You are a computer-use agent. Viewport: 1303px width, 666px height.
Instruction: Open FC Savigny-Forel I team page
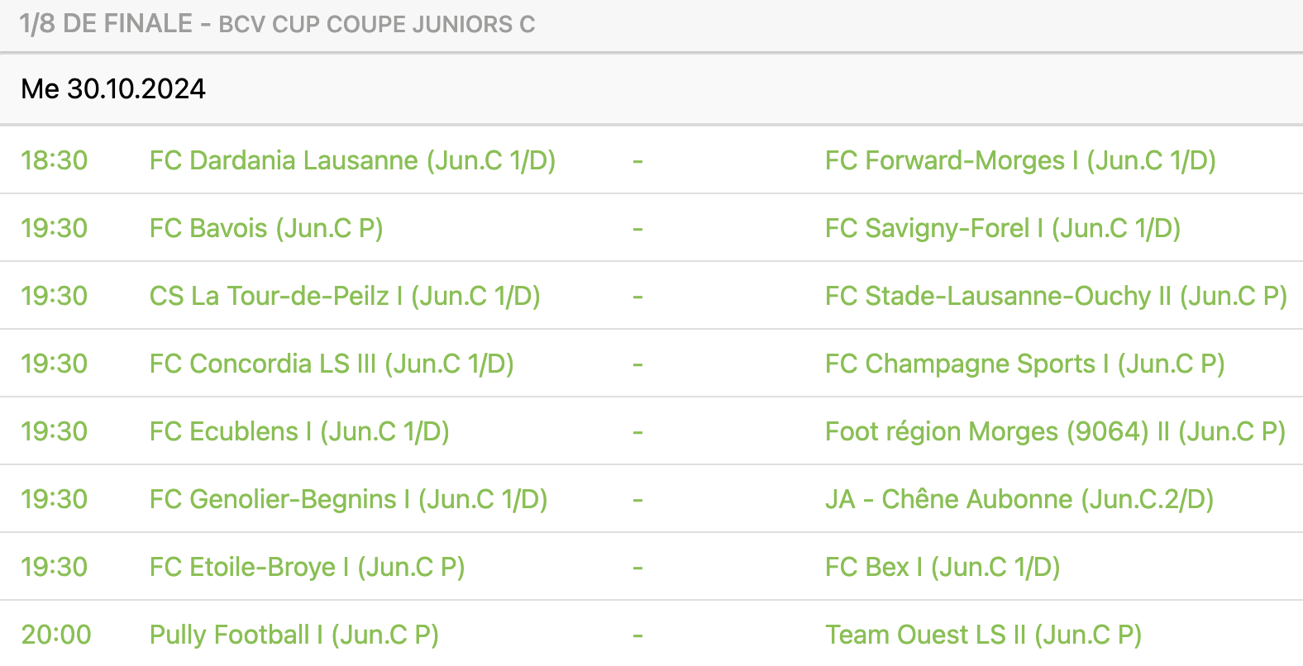(1003, 228)
